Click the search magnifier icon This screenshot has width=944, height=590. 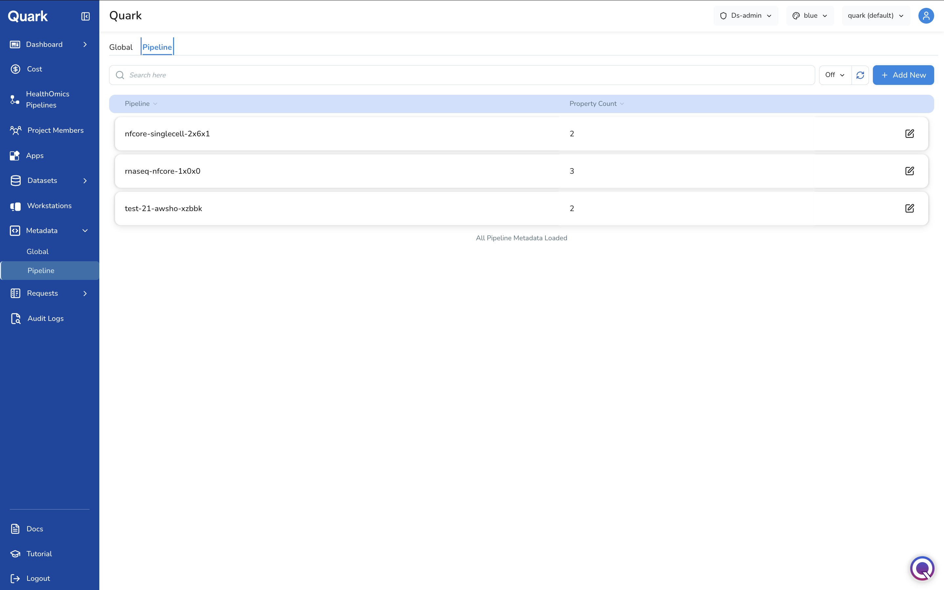coord(120,75)
